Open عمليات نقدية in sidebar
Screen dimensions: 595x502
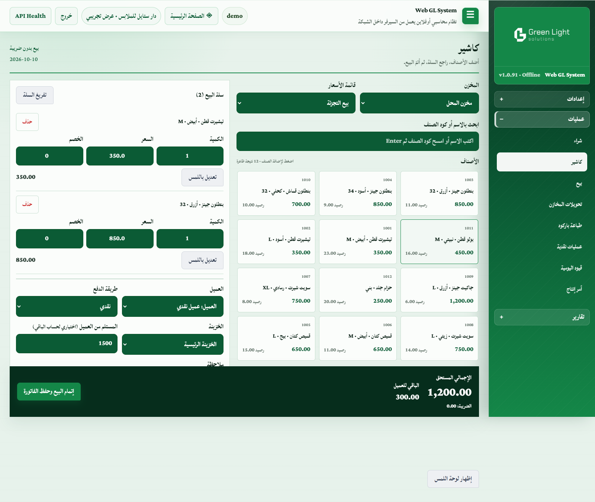(x=542, y=247)
